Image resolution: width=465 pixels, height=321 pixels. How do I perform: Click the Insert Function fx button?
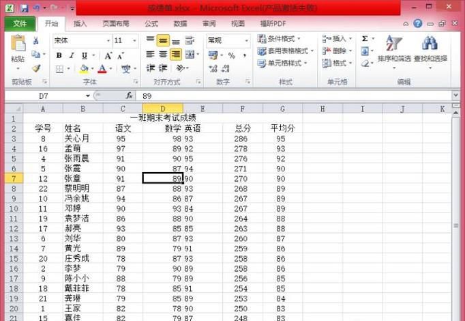pos(130,96)
